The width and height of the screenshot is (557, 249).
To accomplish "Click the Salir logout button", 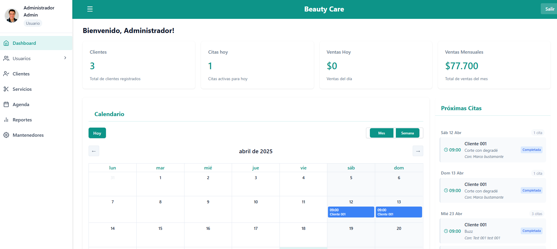I will click(x=549, y=9).
